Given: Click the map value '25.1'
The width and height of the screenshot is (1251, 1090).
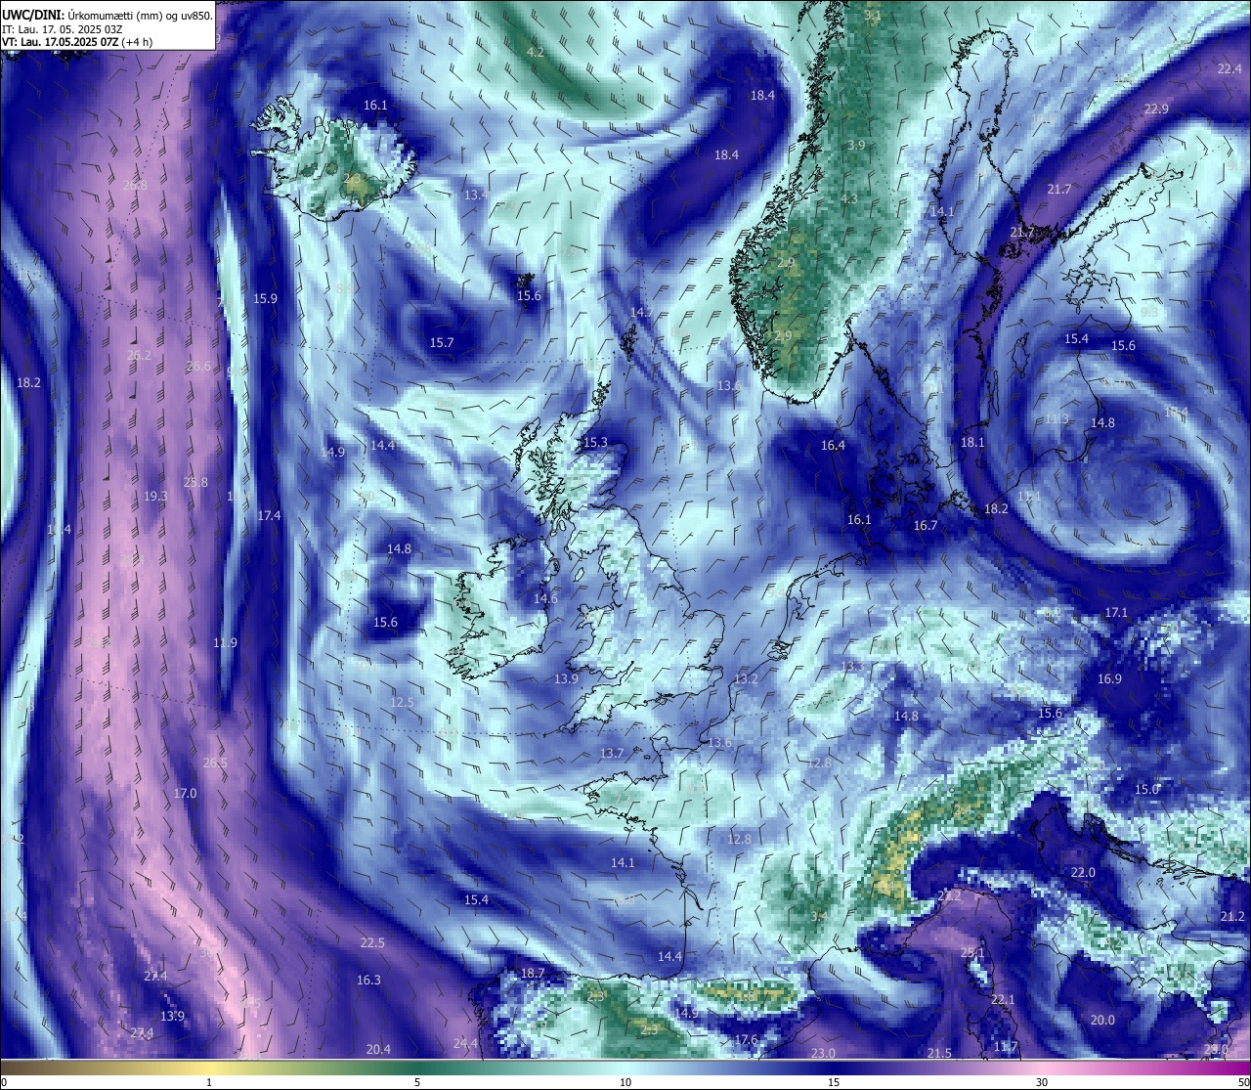Looking at the screenshot, I should click(x=972, y=952).
